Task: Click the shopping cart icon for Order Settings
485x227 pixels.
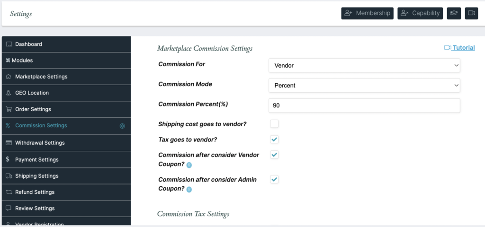Action: tap(9, 109)
